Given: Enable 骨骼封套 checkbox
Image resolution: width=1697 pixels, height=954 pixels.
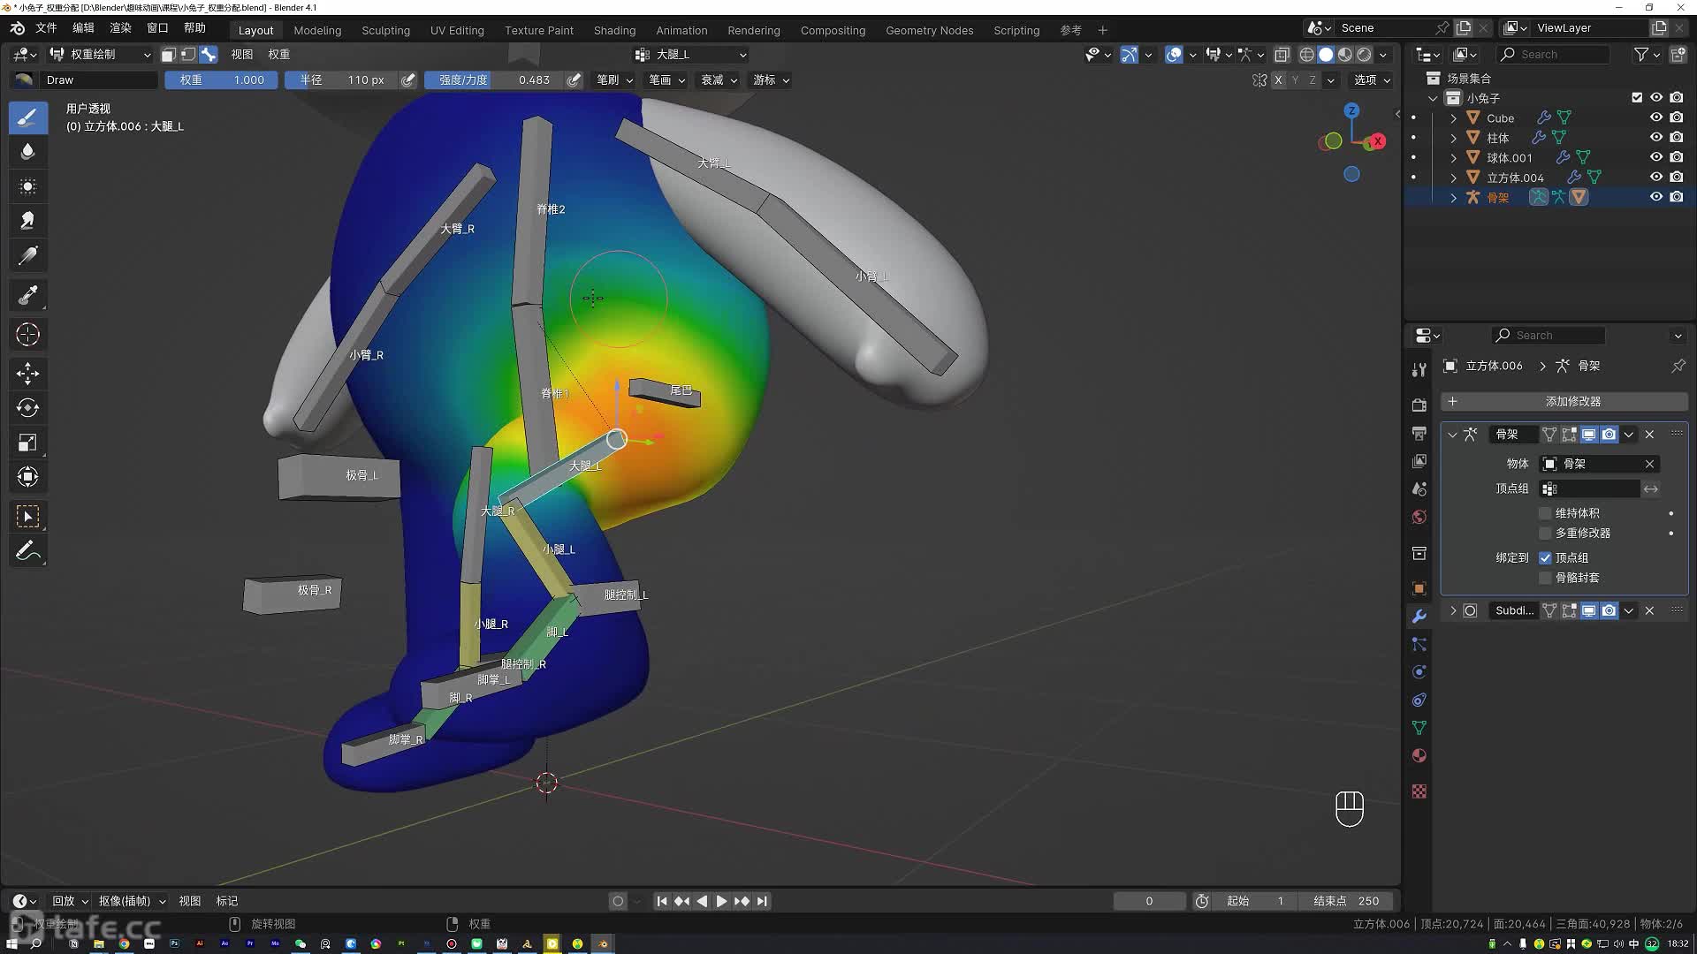Looking at the screenshot, I should tap(1545, 578).
